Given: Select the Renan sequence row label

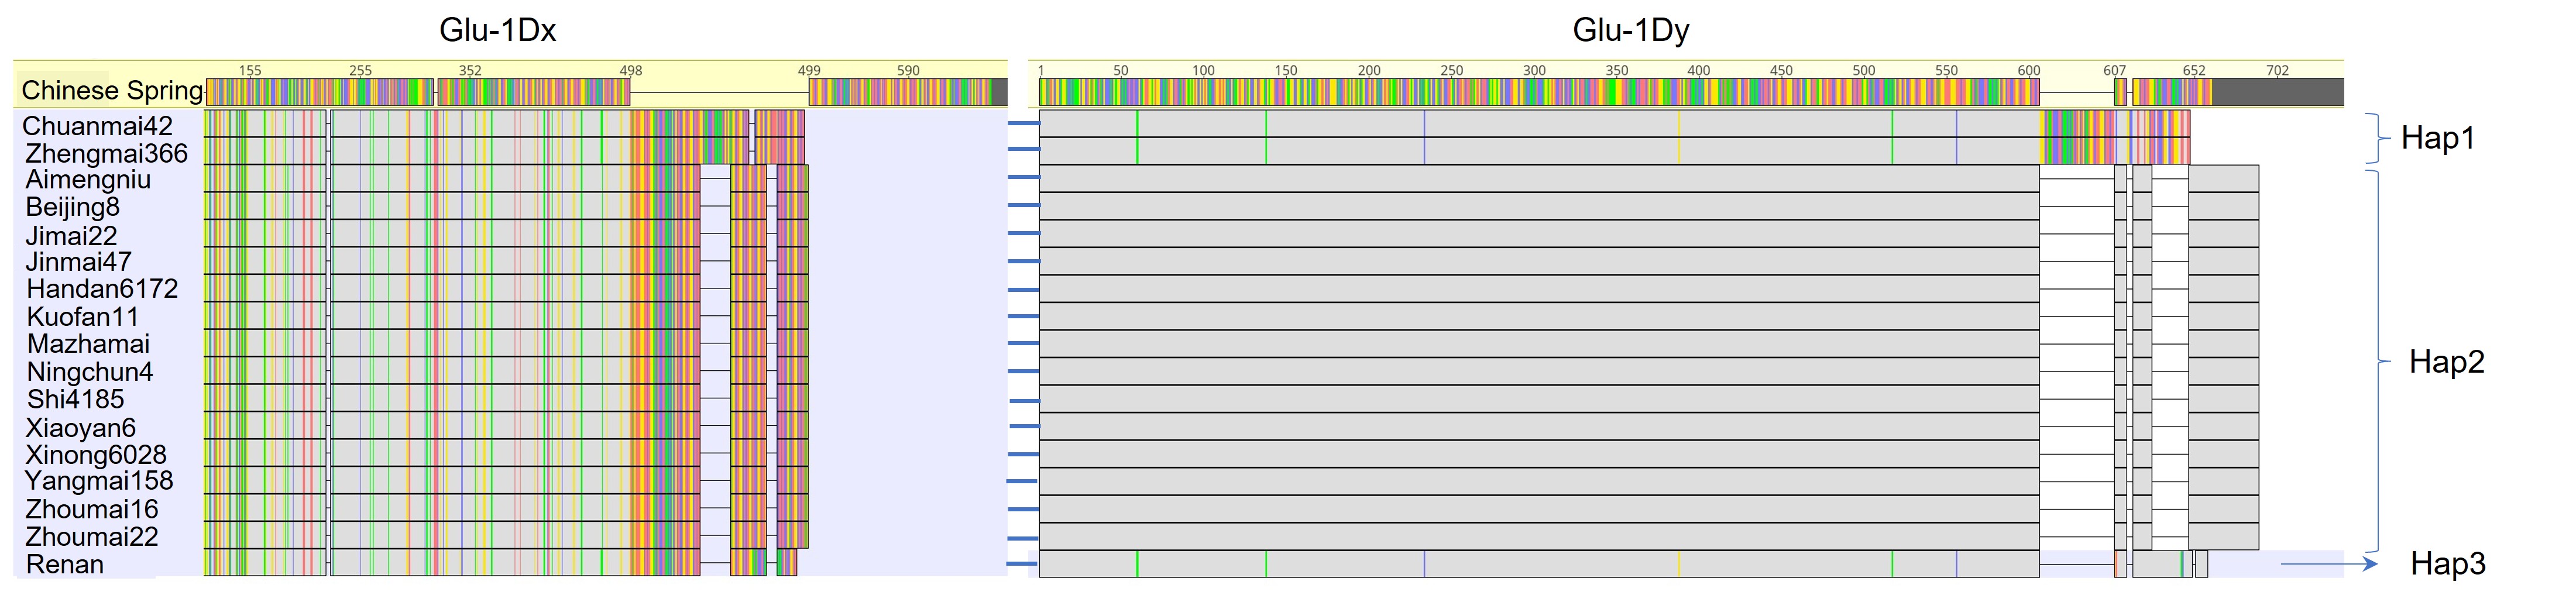Looking at the screenshot, I should point(65,564).
